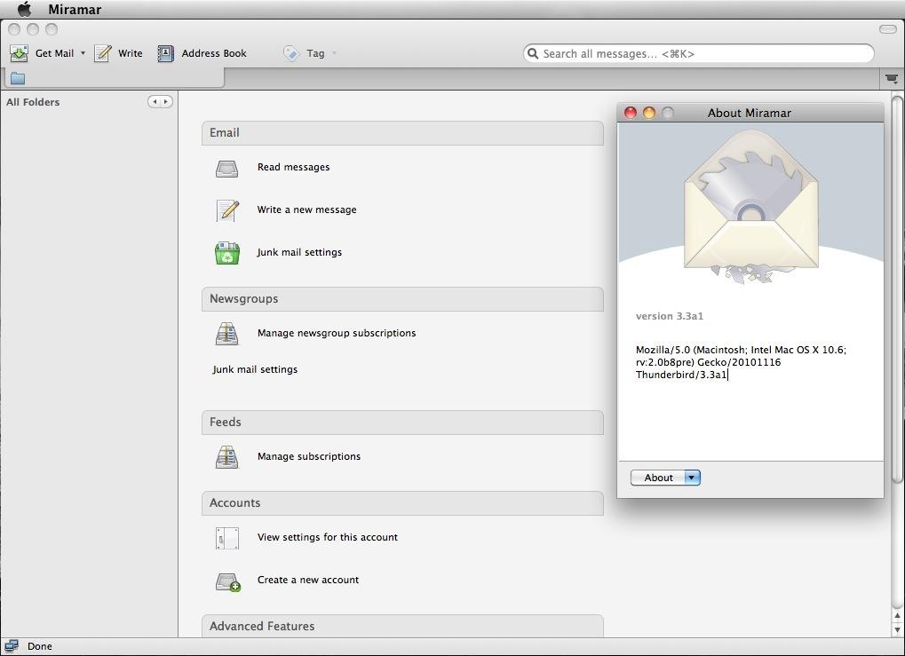The width and height of the screenshot is (905, 656).
Task: Click the Get Mail label
Action: pos(54,53)
